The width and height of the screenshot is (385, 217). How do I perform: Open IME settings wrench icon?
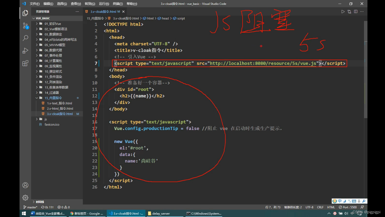click(364, 201)
